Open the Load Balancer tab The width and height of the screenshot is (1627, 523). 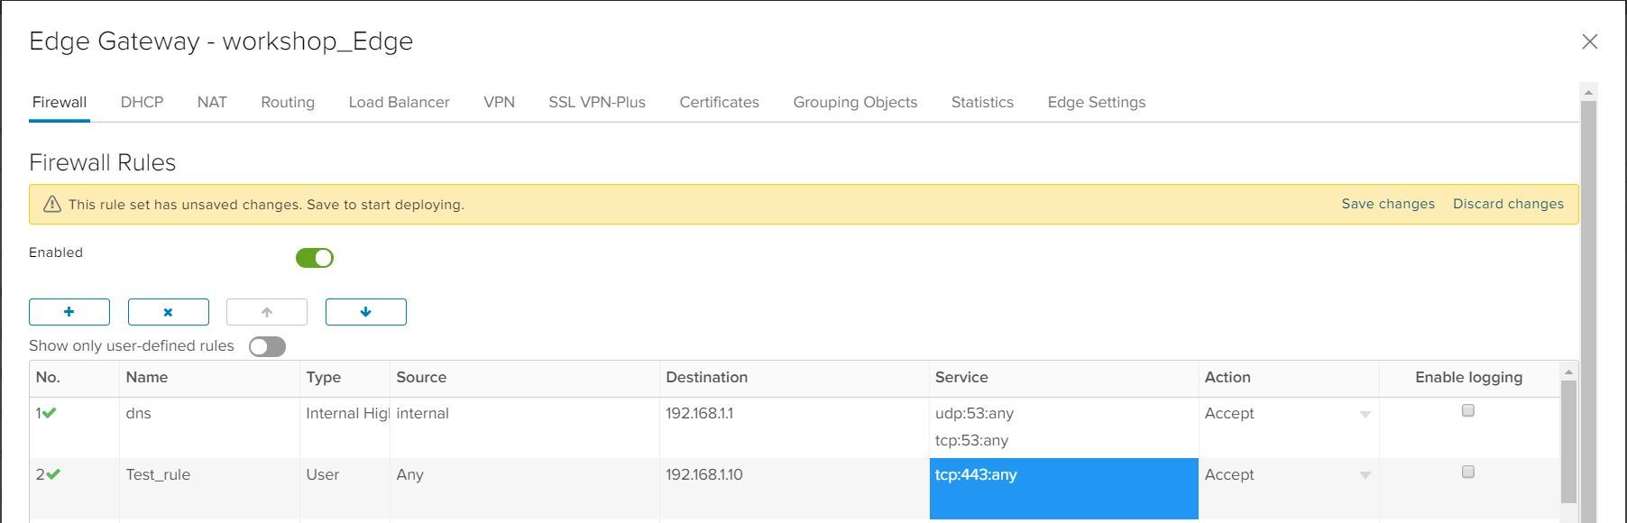(x=399, y=102)
